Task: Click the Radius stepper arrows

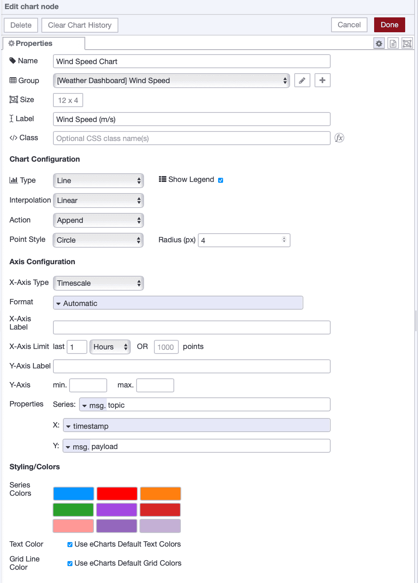Action: (284, 240)
